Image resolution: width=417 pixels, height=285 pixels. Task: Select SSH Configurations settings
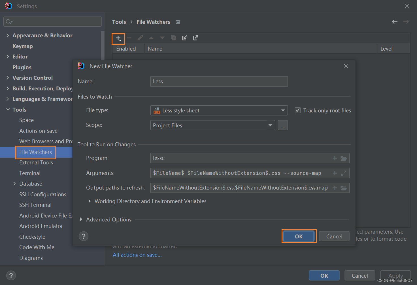[43, 194]
